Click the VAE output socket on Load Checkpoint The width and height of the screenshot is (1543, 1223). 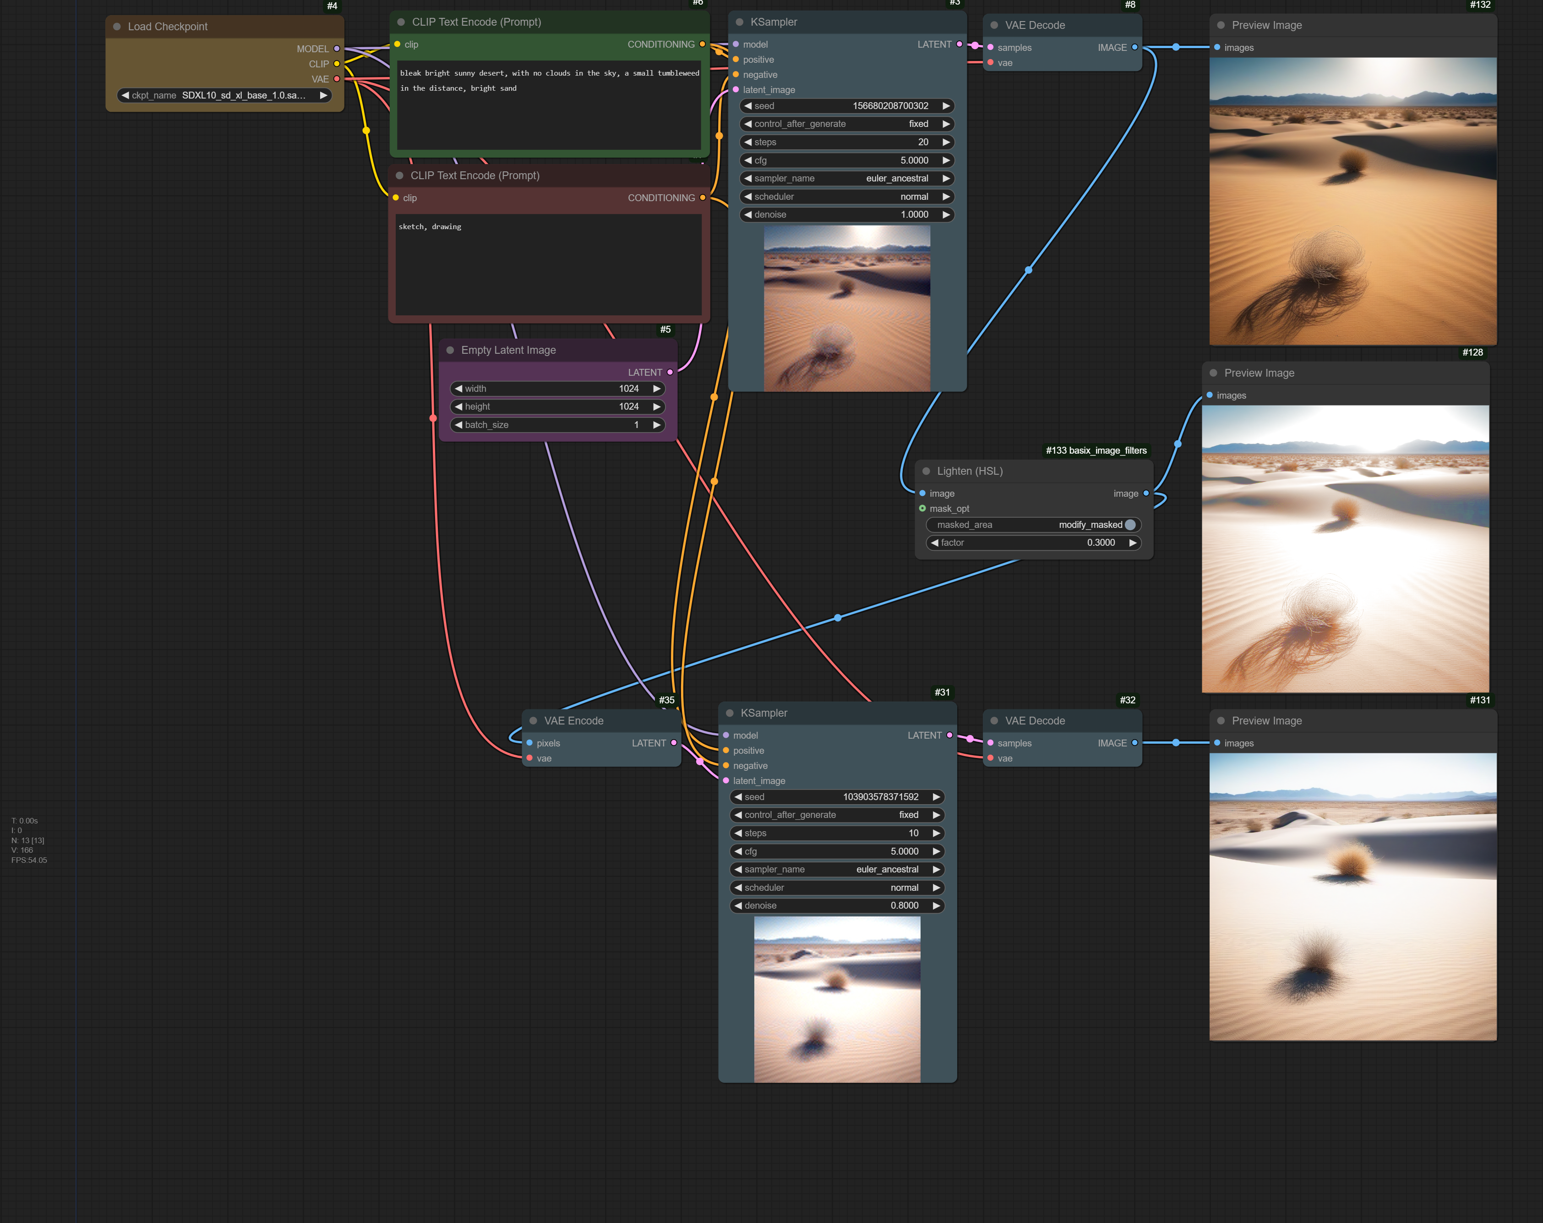click(x=336, y=79)
